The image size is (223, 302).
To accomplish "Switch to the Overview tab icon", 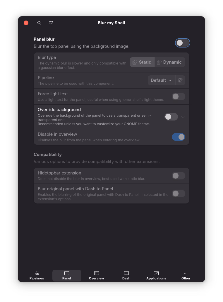I will coord(97,273).
